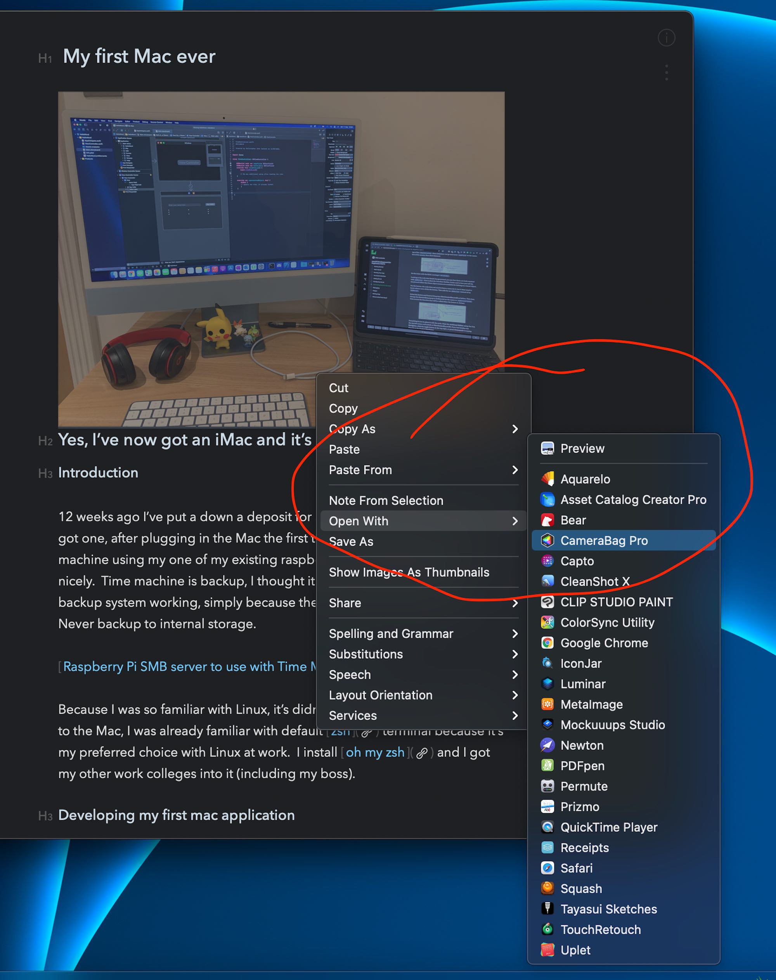776x980 pixels.
Task: Open with the Permute icon
Action: coord(547,786)
